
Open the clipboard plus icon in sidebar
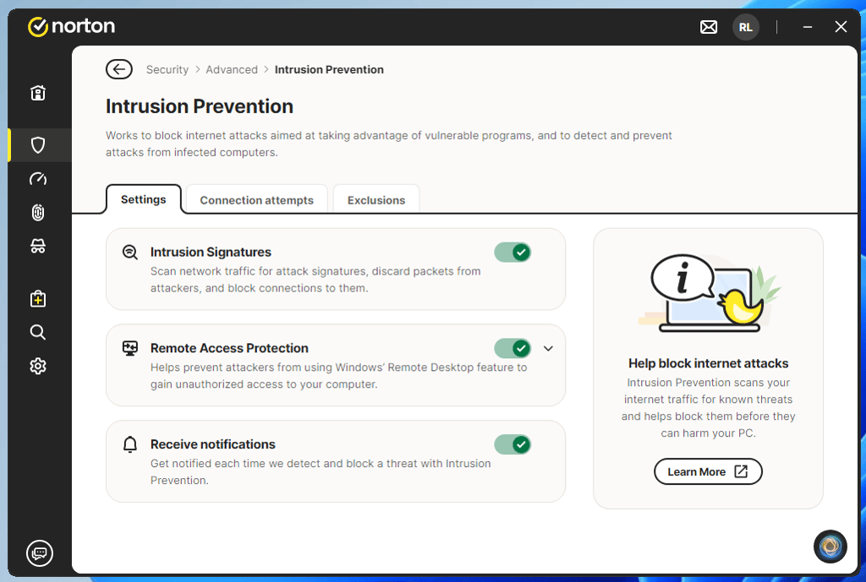(x=38, y=298)
